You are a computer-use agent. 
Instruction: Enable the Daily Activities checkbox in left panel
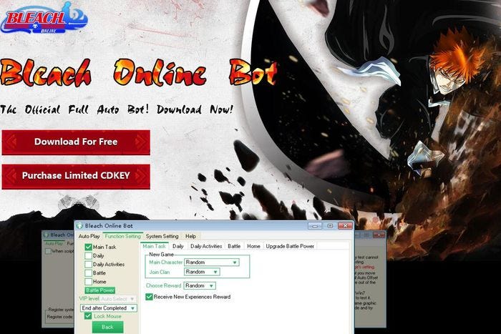[x=89, y=265]
